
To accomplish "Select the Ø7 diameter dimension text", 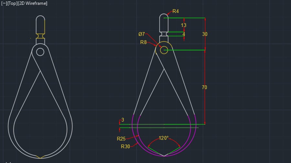I will 142,34.
